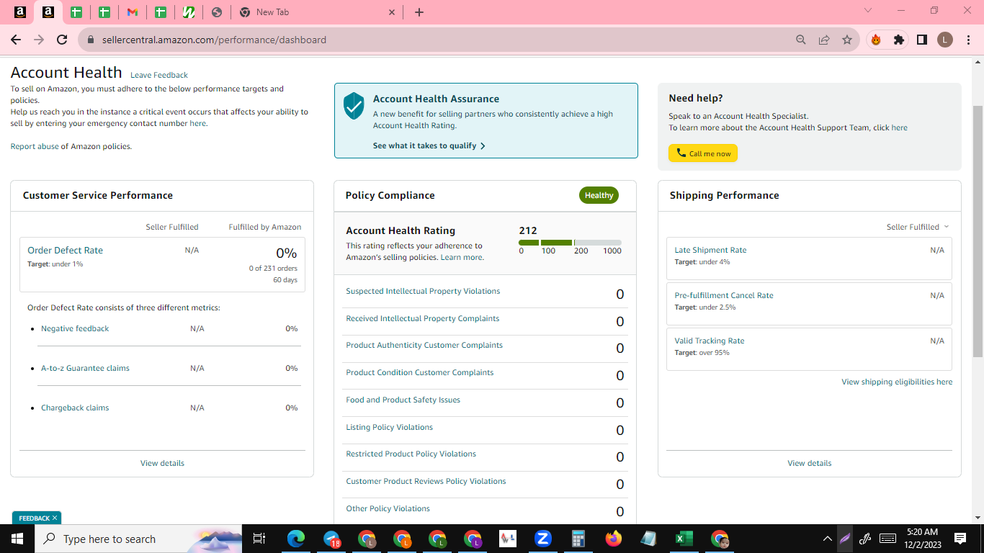The height and width of the screenshot is (553, 984).
Task: Open the zoom magnifier icon in address bar
Action: pyautogui.click(x=801, y=40)
